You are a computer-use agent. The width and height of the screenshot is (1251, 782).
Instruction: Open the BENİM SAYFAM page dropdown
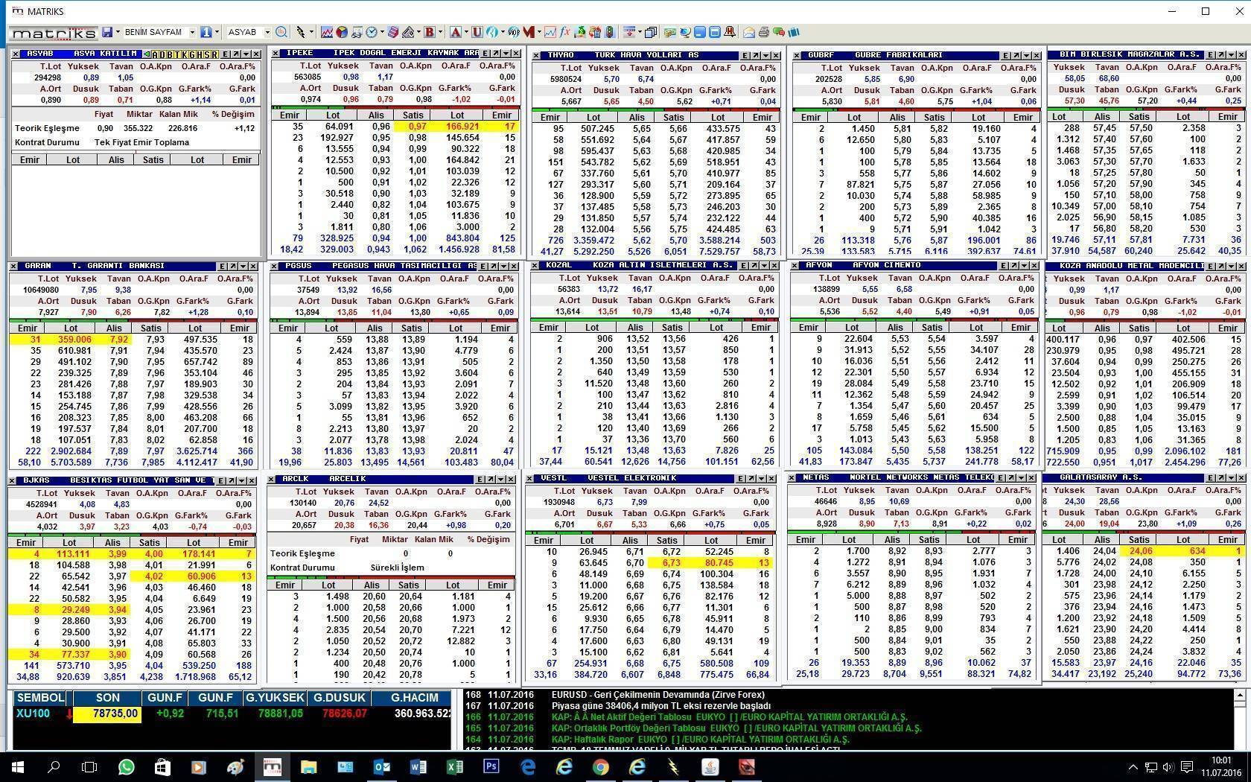tap(192, 32)
